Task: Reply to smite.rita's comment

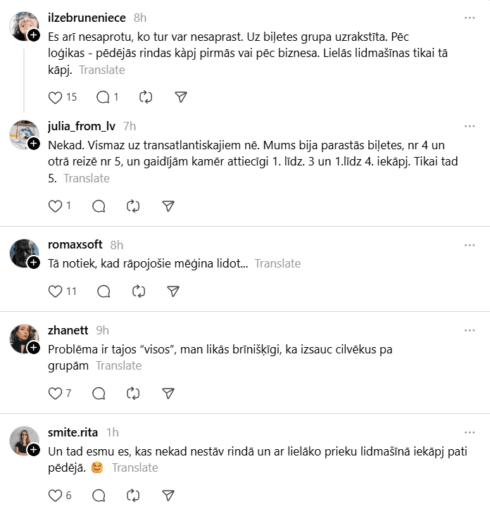Action: (99, 495)
